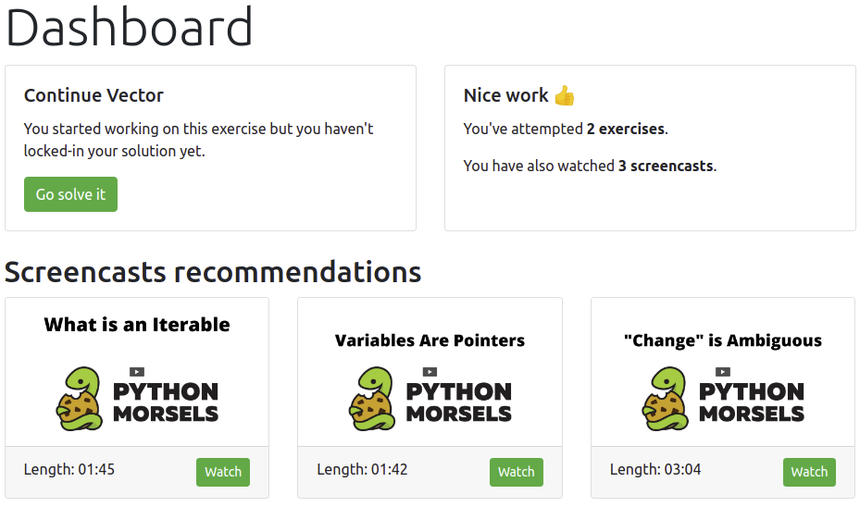Click the Screencasts recommendations heading
The image size is (860, 507).
tap(213, 272)
